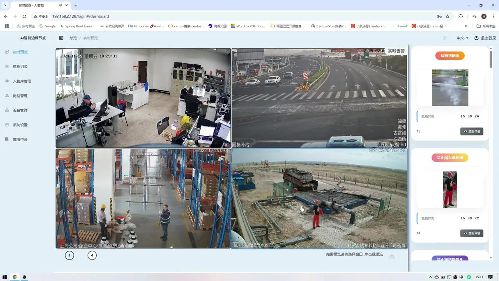Image resolution: width=499 pixels, height=281 pixels.
Task: Open the smoke alert snapshot image
Action: [450, 88]
